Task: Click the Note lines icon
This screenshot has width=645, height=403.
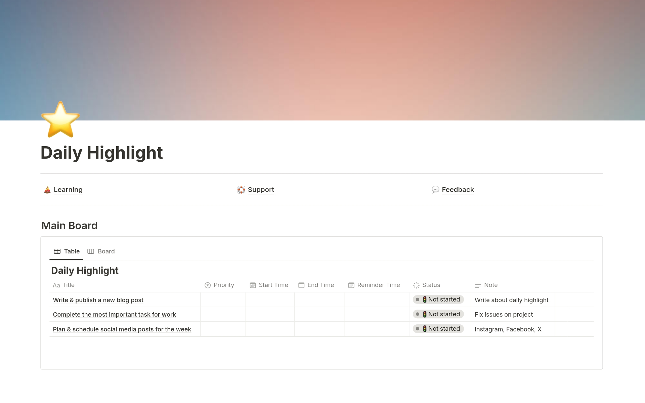Action: tap(478, 285)
